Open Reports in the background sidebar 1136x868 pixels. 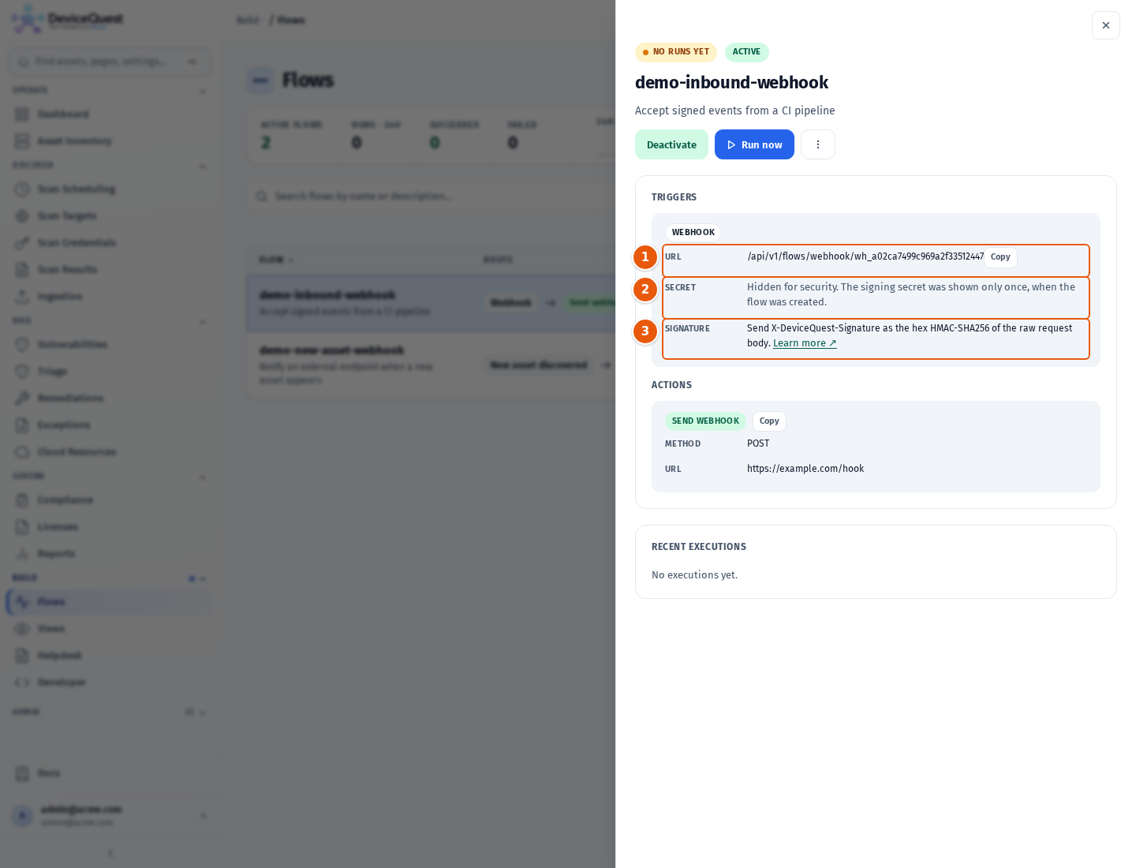point(109,554)
